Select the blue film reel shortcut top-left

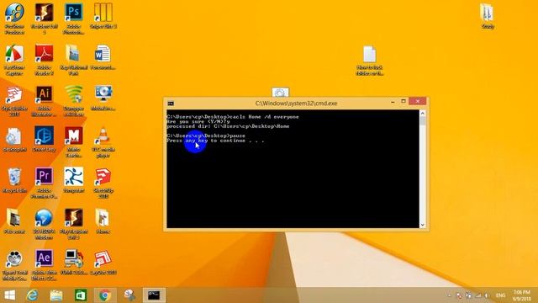pos(14,13)
